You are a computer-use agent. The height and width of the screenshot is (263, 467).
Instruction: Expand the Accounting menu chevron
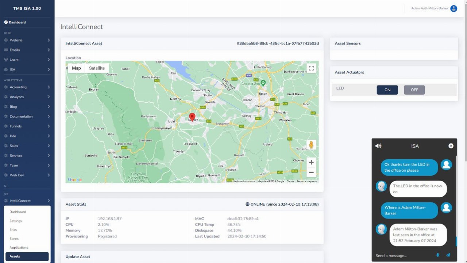pos(49,87)
